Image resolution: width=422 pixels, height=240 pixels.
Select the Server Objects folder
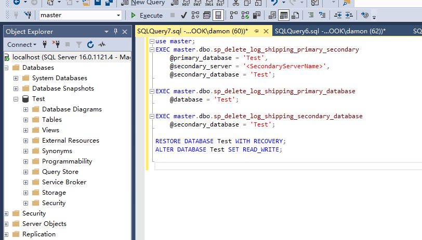[x=44, y=224]
